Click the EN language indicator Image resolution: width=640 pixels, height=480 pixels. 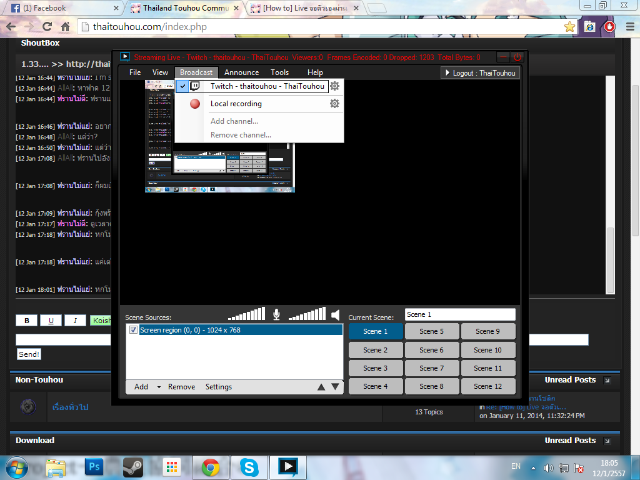point(516,466)
